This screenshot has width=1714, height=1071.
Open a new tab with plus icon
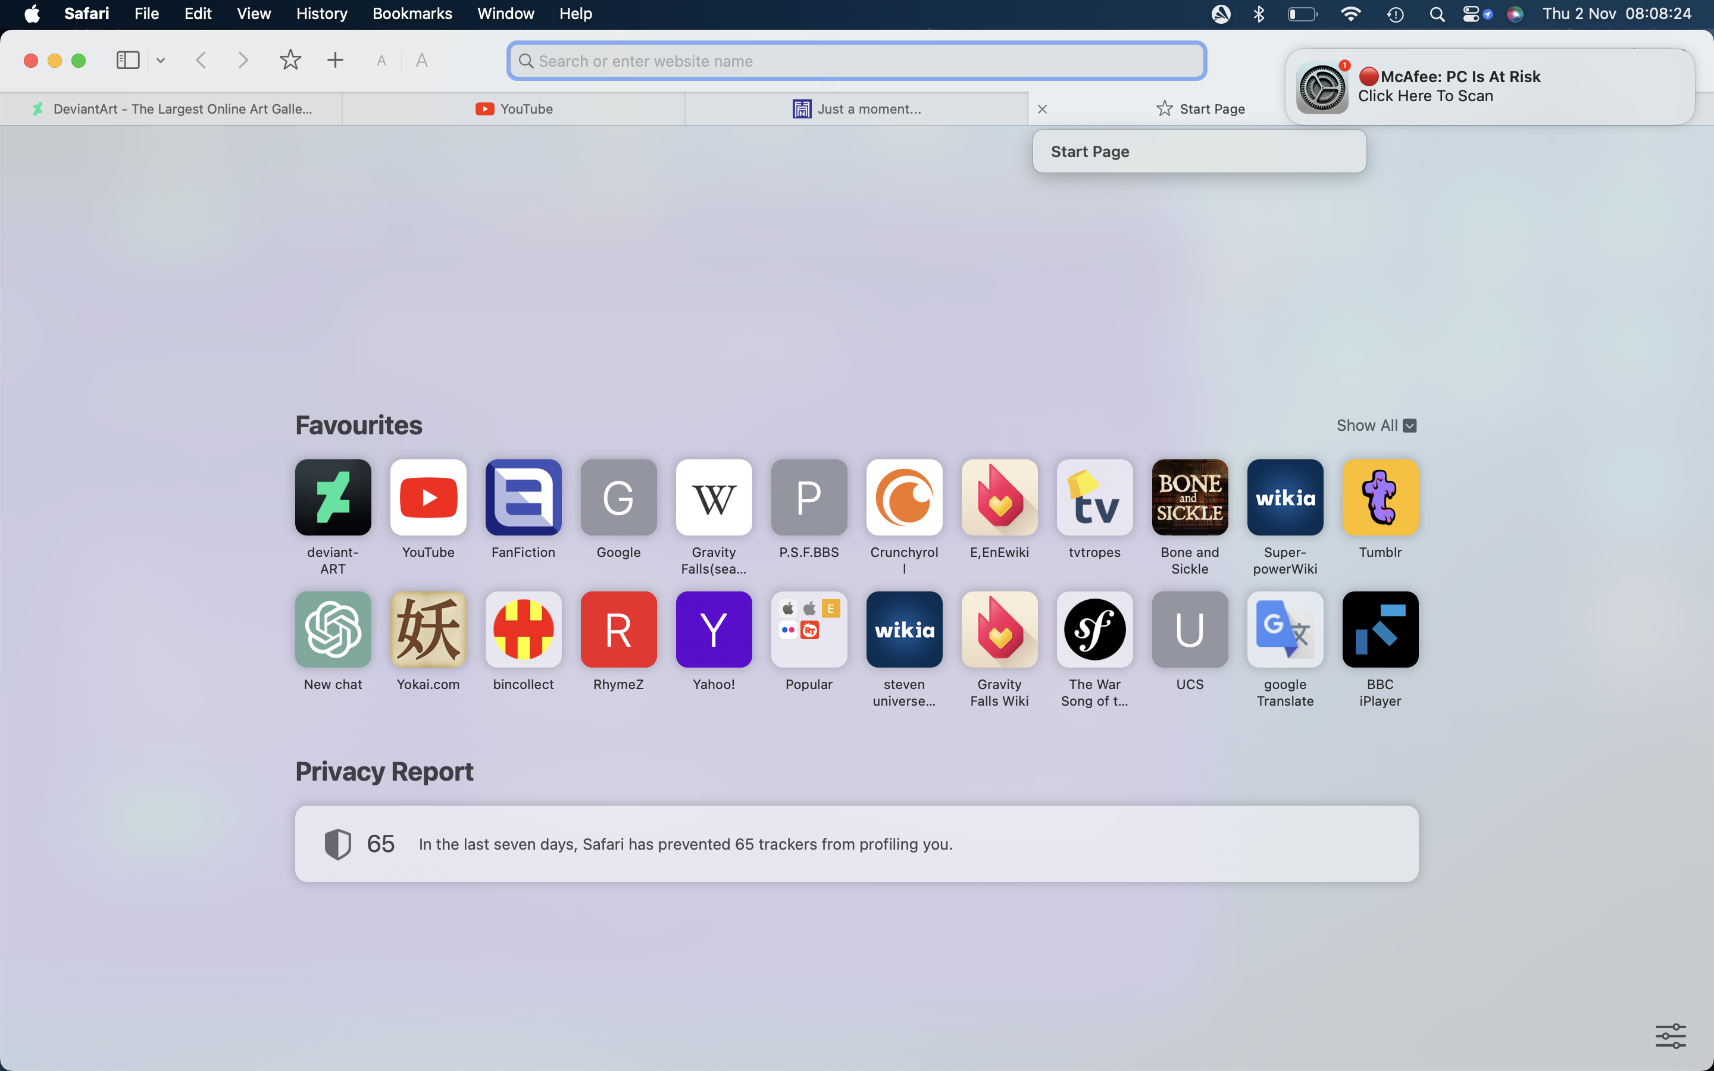coord(335,60)
